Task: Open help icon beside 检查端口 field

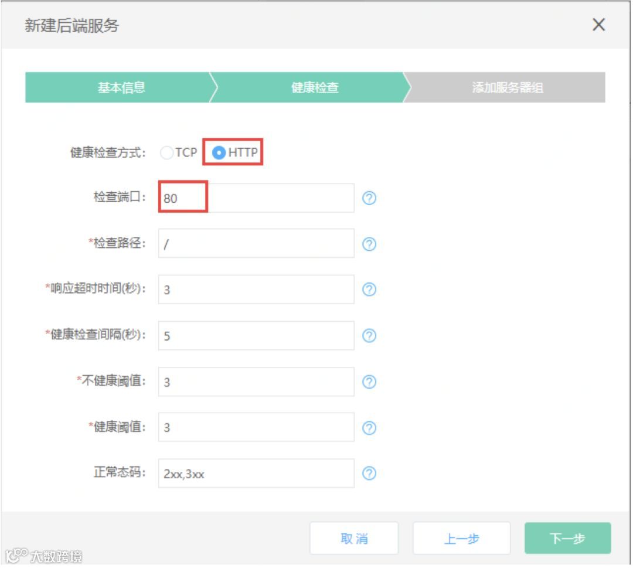Action: (369, 198)
